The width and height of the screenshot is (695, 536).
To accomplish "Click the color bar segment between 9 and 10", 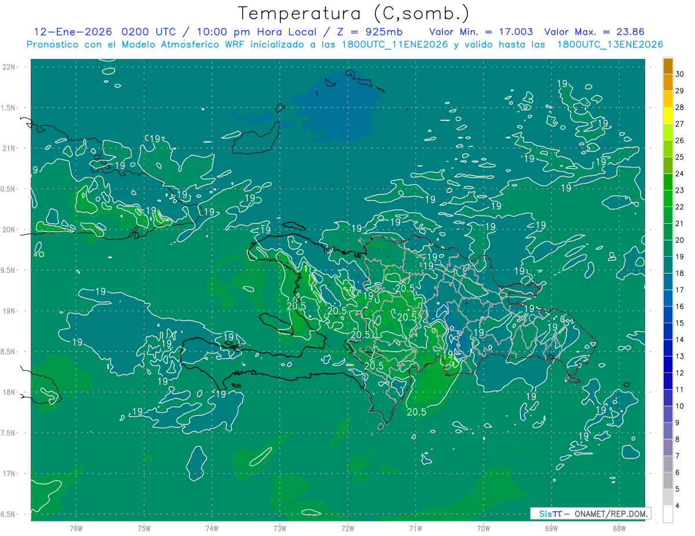I will coord(668,414).
